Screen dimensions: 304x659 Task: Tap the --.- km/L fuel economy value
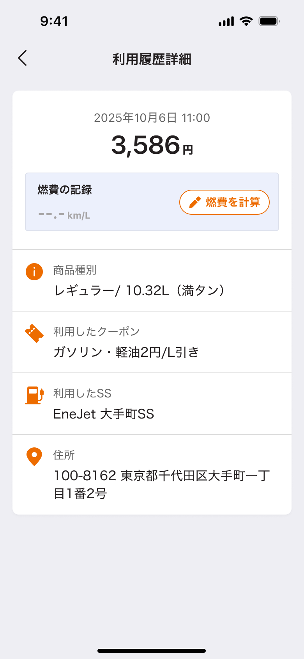(64, 215)
